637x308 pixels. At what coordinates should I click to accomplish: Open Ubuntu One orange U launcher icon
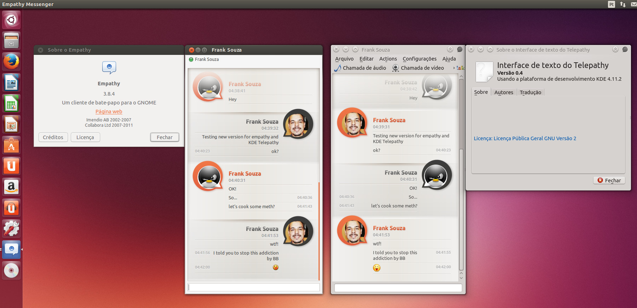(x=11, y=166)
